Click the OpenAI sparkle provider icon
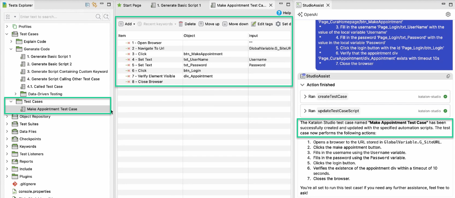 (x=300, y=14)
